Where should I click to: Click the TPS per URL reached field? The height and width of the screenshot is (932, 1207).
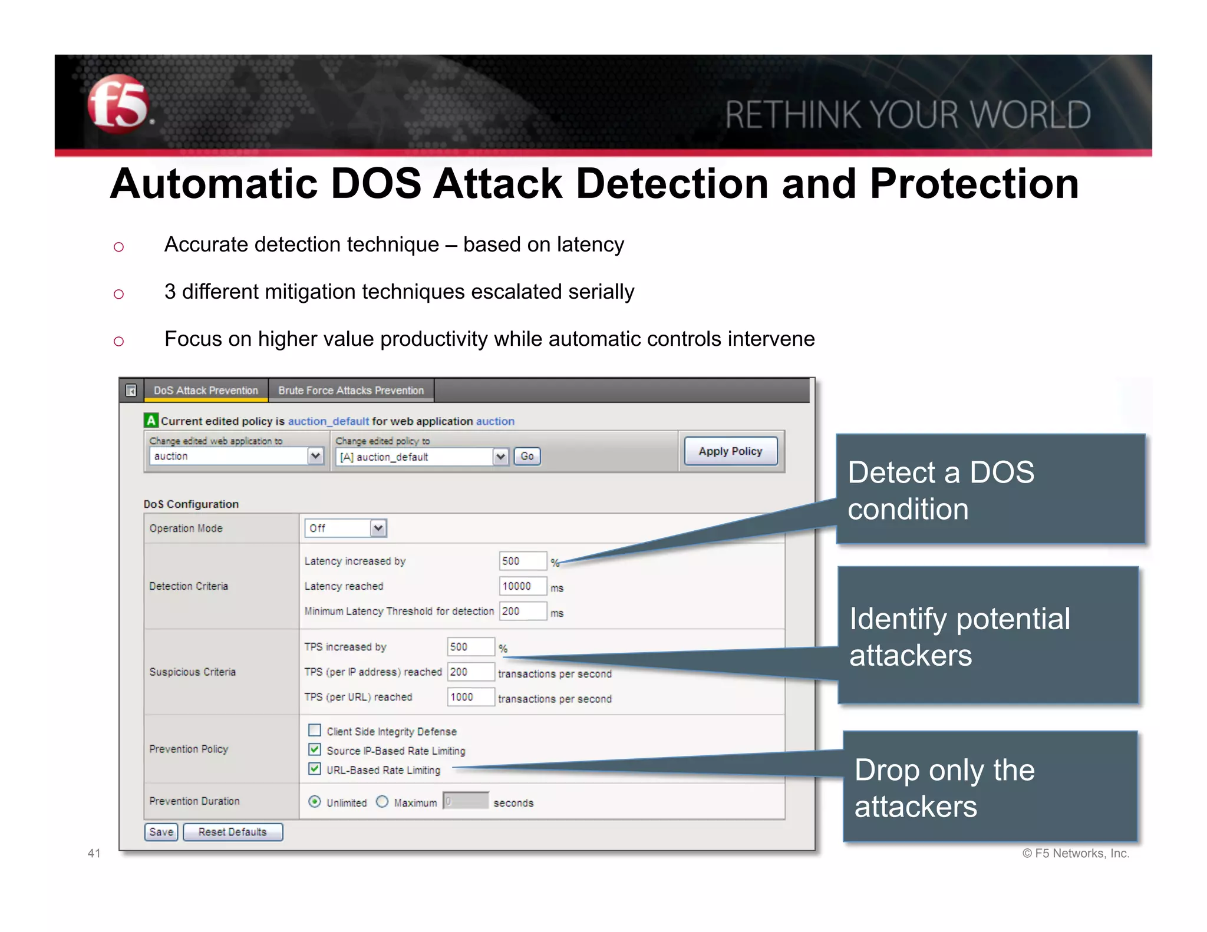tap(471, 697)
